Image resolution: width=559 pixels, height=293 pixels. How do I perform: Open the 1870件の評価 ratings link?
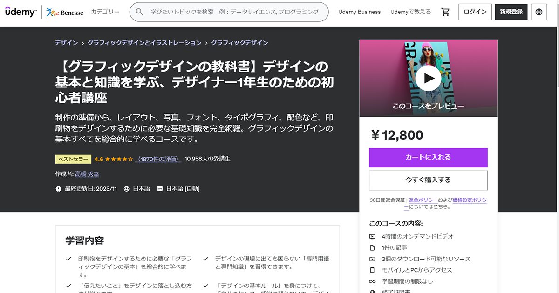(158, 159)
